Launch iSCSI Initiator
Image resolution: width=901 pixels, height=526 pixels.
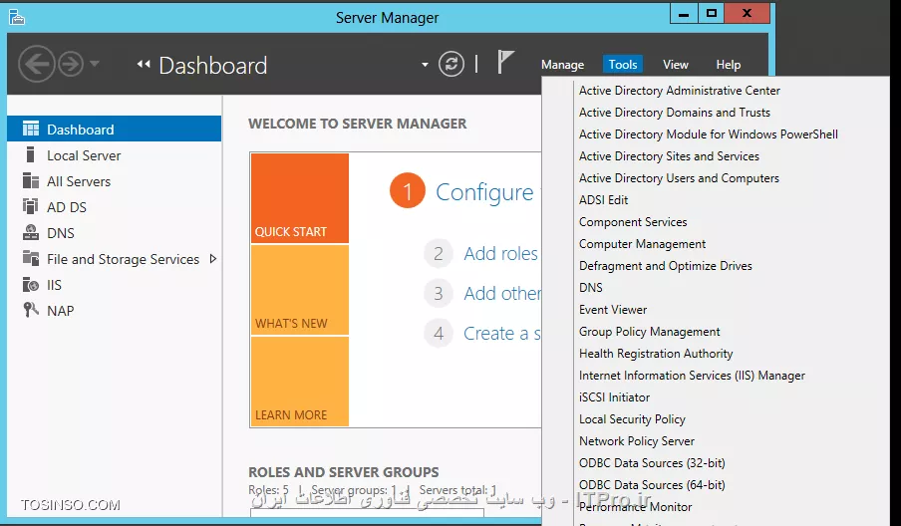(x=614, y=396)
